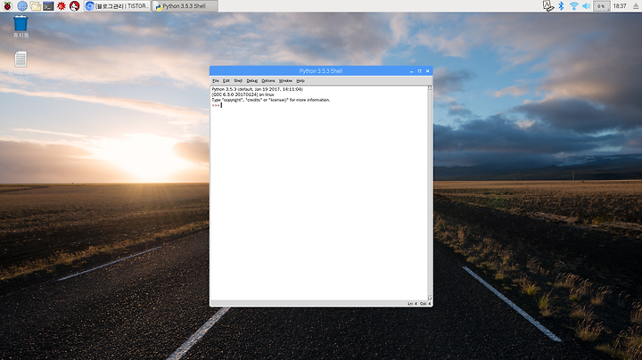Click the 'Type "copyright"' information line

click(271, 100)
